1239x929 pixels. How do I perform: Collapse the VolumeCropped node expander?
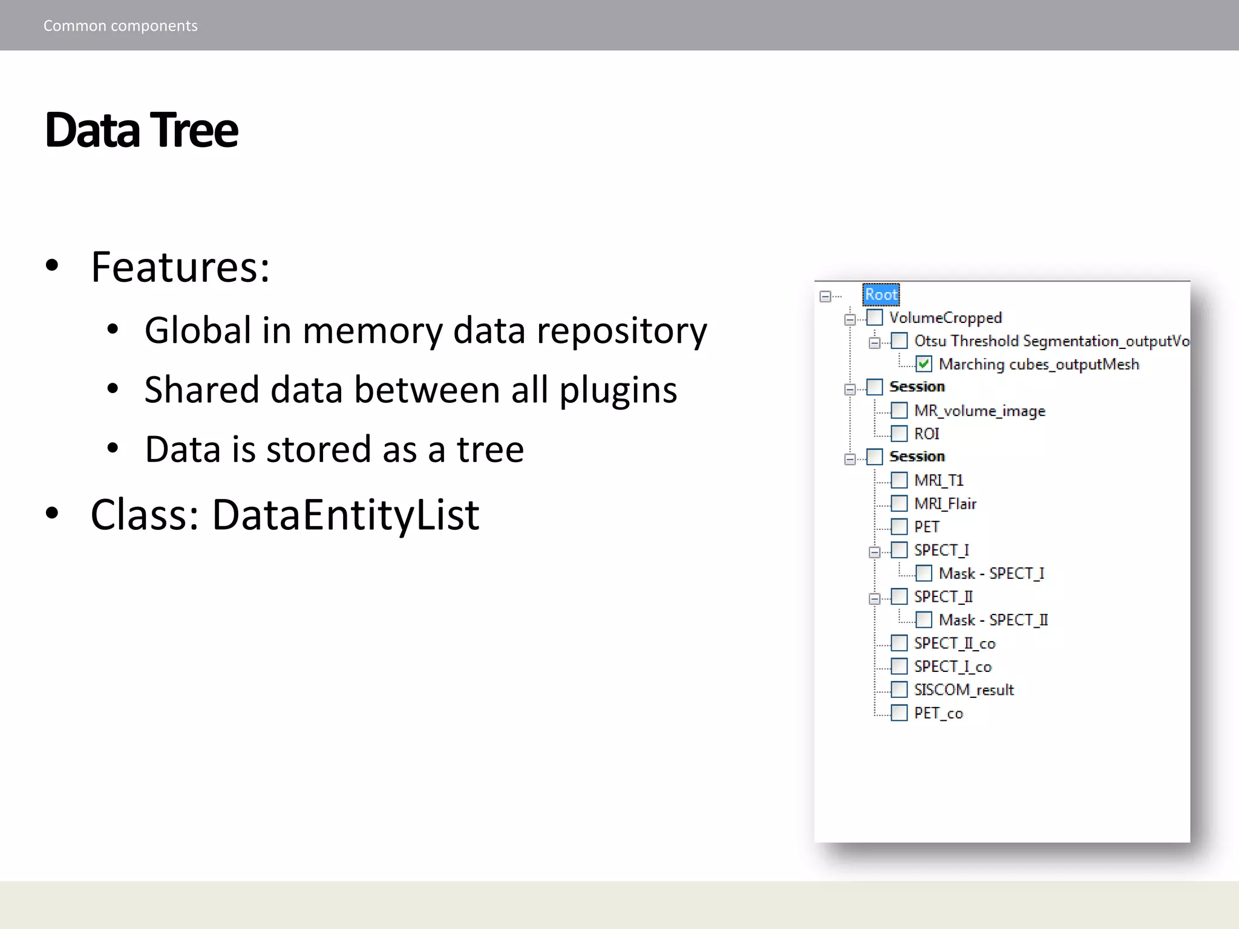[x=850, y=319]
